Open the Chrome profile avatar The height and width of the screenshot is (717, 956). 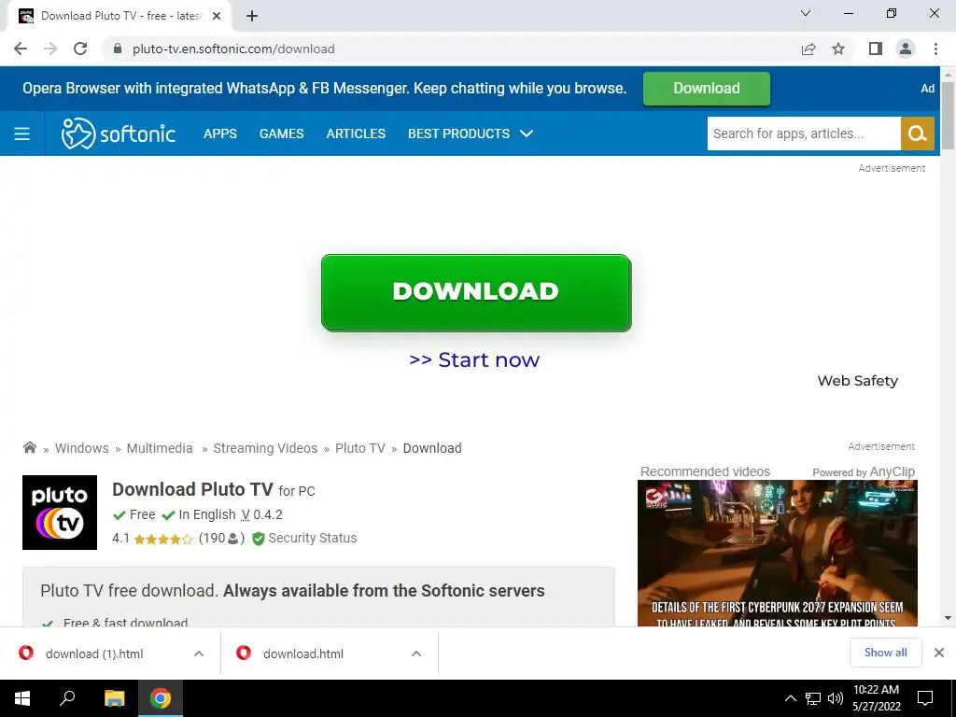coord(906,49)
